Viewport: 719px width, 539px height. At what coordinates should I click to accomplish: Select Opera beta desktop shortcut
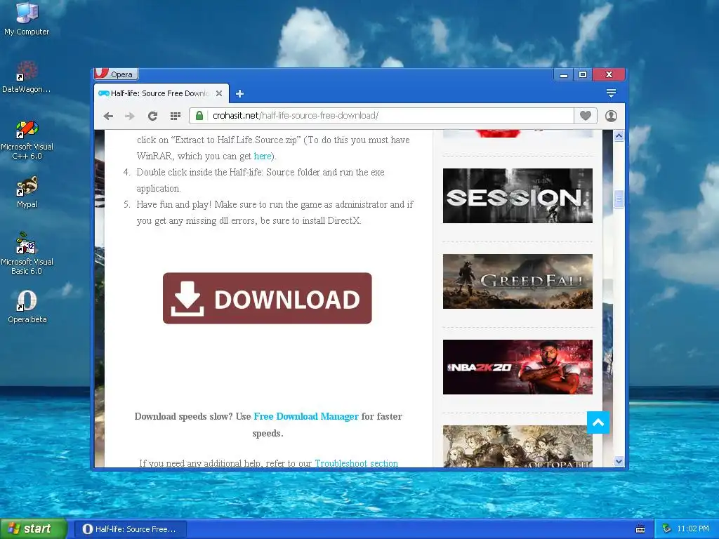pyautogui.click(x=27, y=307)
